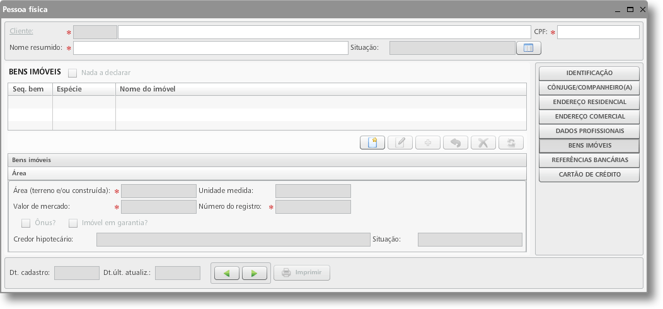Image resolution: width=663 pixels, height=309 pixels.
Task: Open the ENDEREÇO COMERCIAL section
Action: pyautogui.click(x=589, y=117)
